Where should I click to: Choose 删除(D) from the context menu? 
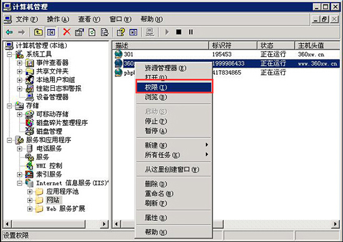tap(174, 184)
